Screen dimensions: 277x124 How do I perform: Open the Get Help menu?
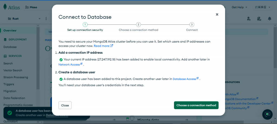pos(239,7)
